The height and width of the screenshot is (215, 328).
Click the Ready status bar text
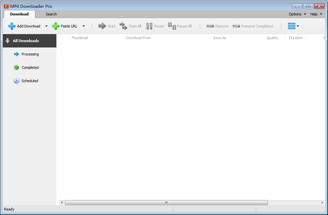pos(9,209)
